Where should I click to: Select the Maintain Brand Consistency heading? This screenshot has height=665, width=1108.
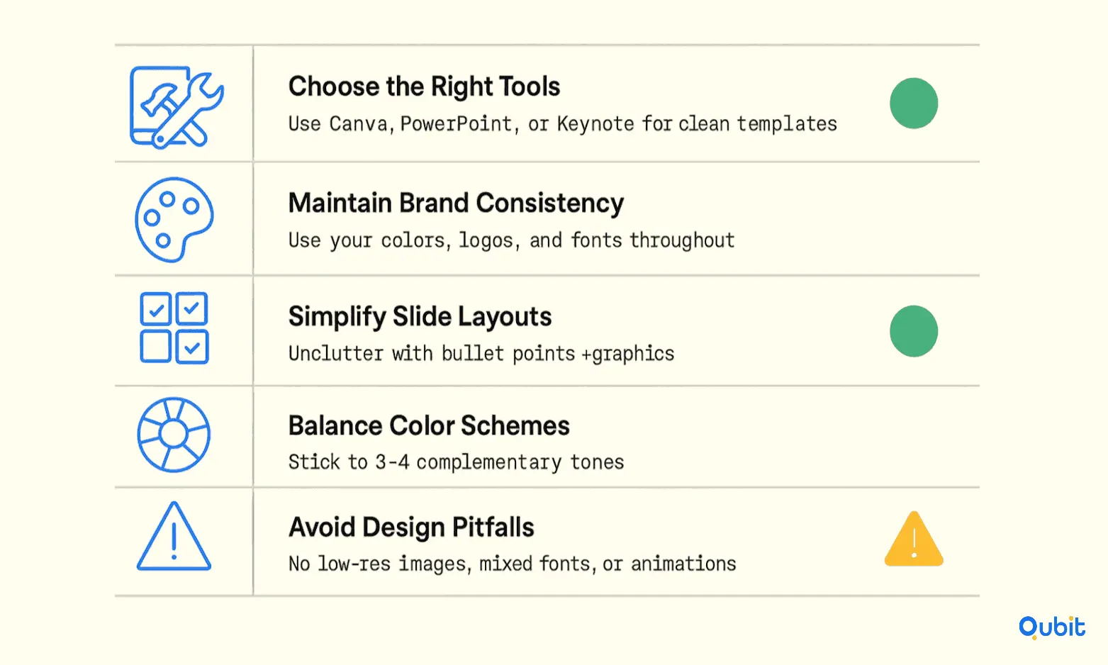(x=456, y=203)
